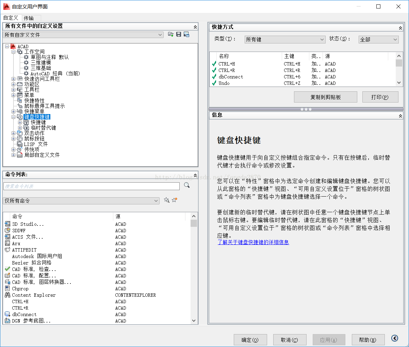The width and height of the screenshot is (409, 347).
Task: Open the Image Manager icon beside save
Action: point(186,35)
